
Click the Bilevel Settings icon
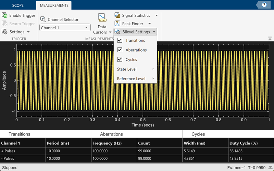coord(117,32)
